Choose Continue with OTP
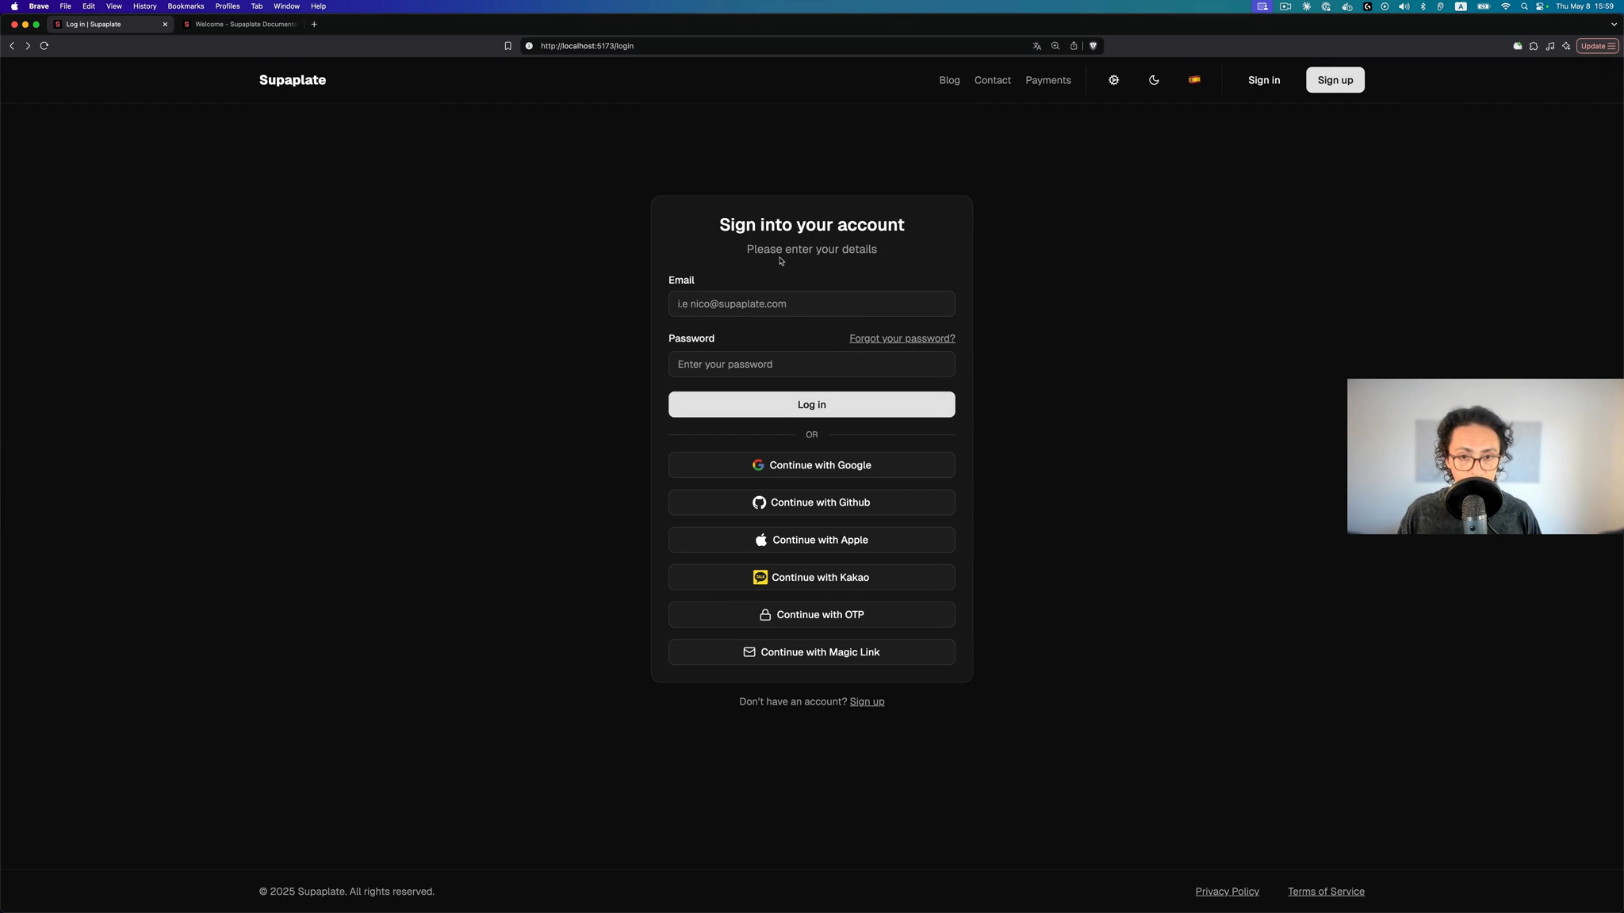Image resolution: width=1624 pixels, height=913 pixels. (811, 615)
